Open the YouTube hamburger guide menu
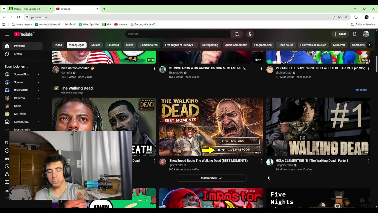Viewport: 378px width, 213px height. coord(7,34)
